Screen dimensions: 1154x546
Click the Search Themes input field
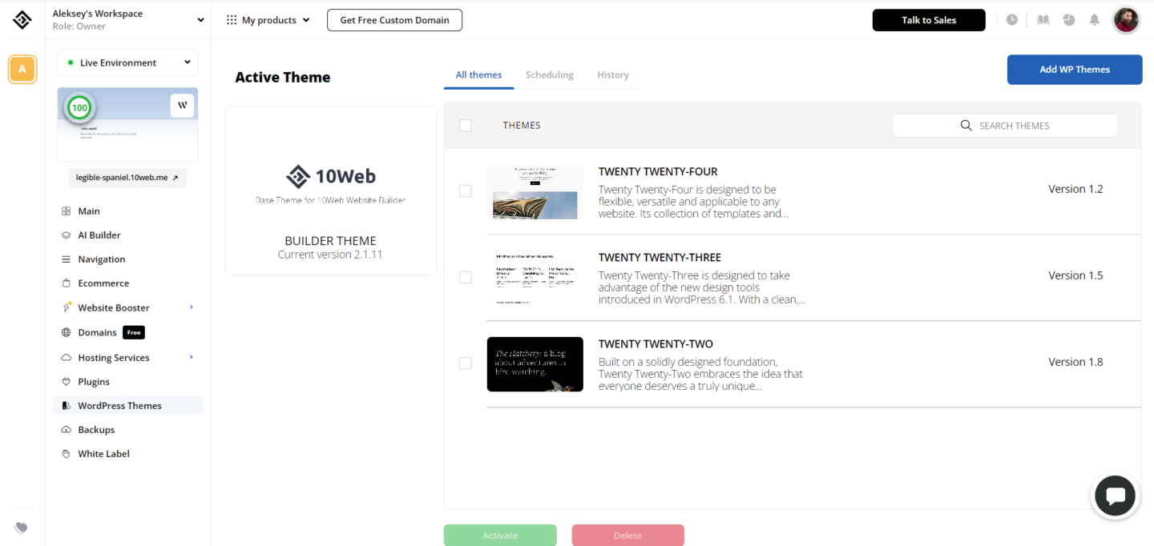[x=1005, y=126]
